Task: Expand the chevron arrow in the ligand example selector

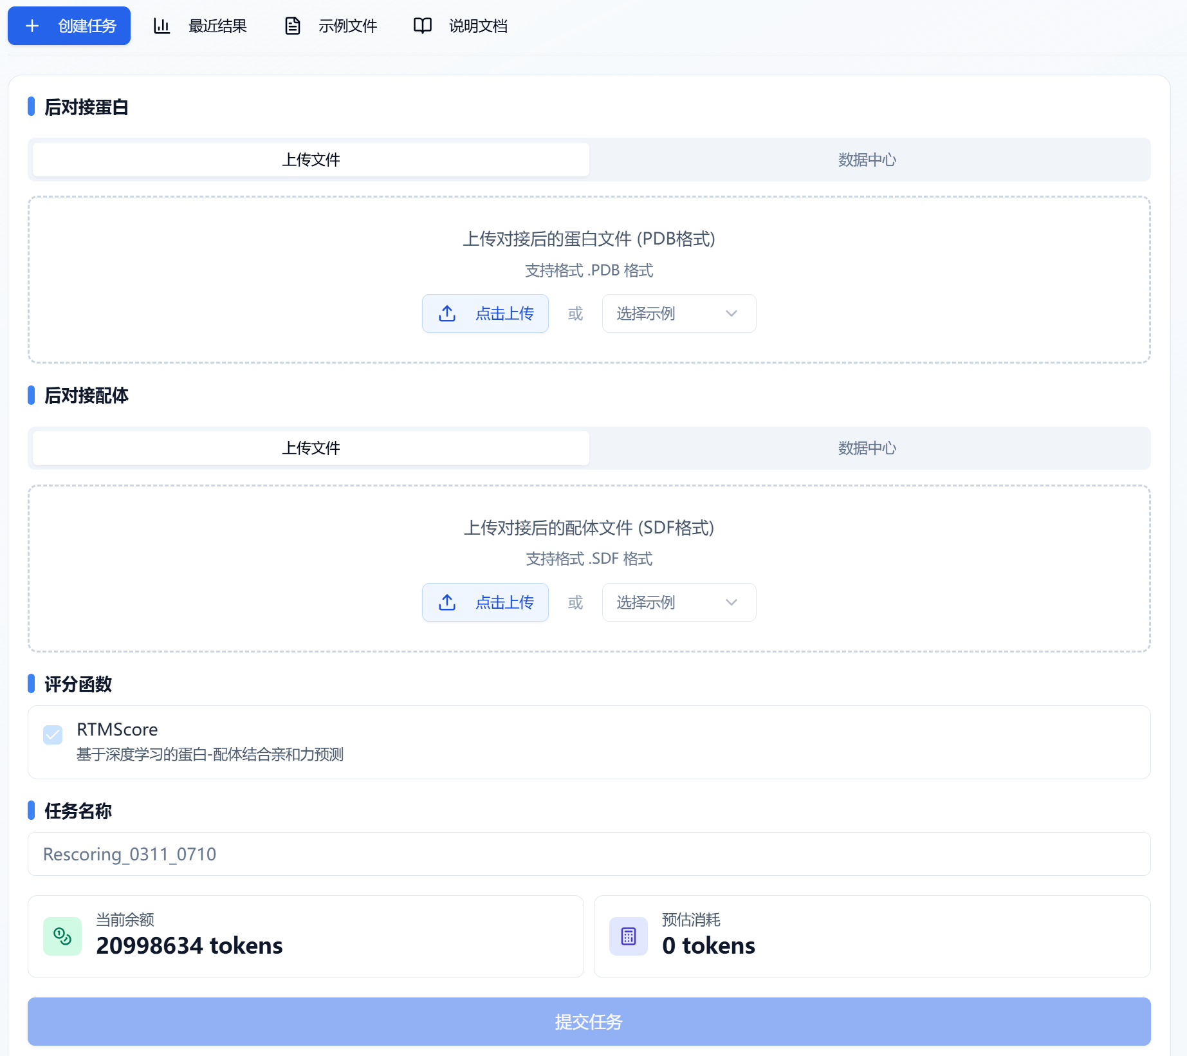Action: [732, 602]
